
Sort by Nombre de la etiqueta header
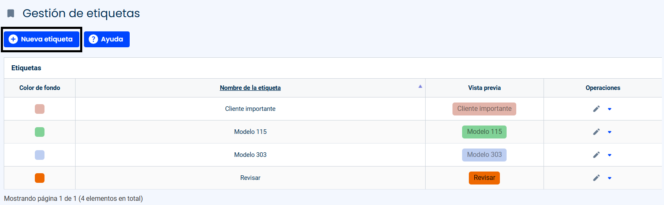tap(250, 88)
